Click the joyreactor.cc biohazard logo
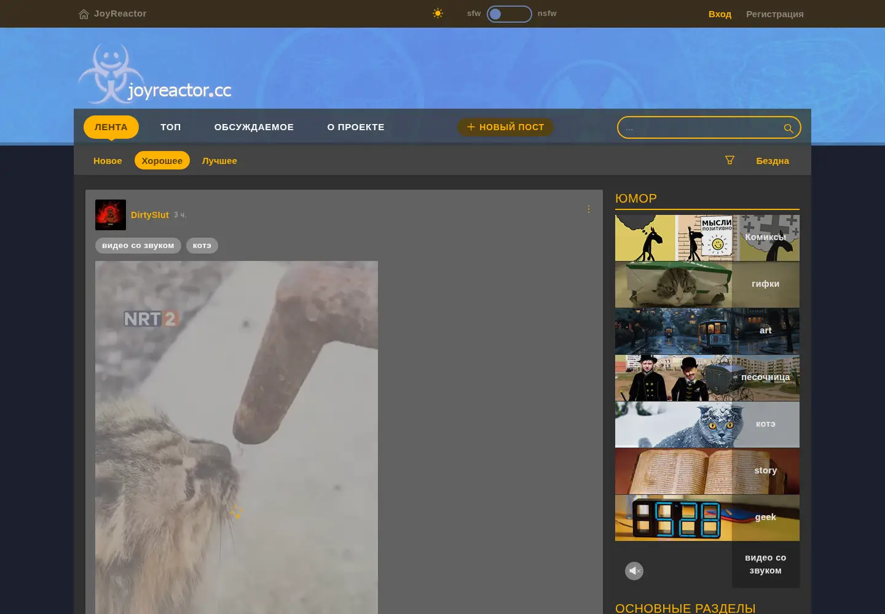885x614 pixels. (x=155, y=74)
